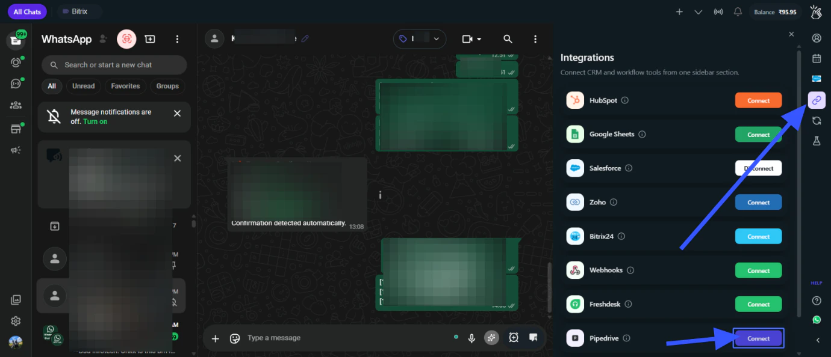Connect the Pipedrive integration
The image size is (831, 357).
(758, 338)
